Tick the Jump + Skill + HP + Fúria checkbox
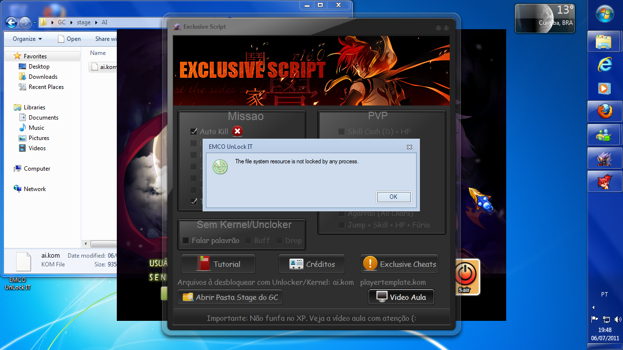Image resolution: width=623 pixels, height=350 pixels. tap(342, 225)
